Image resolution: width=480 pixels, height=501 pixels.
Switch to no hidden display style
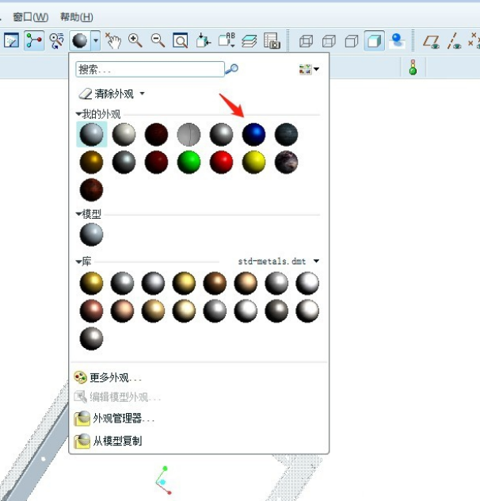[352, 41]
